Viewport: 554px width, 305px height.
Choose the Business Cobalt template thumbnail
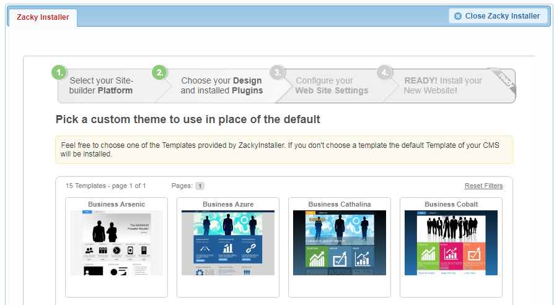click(451, 243)
